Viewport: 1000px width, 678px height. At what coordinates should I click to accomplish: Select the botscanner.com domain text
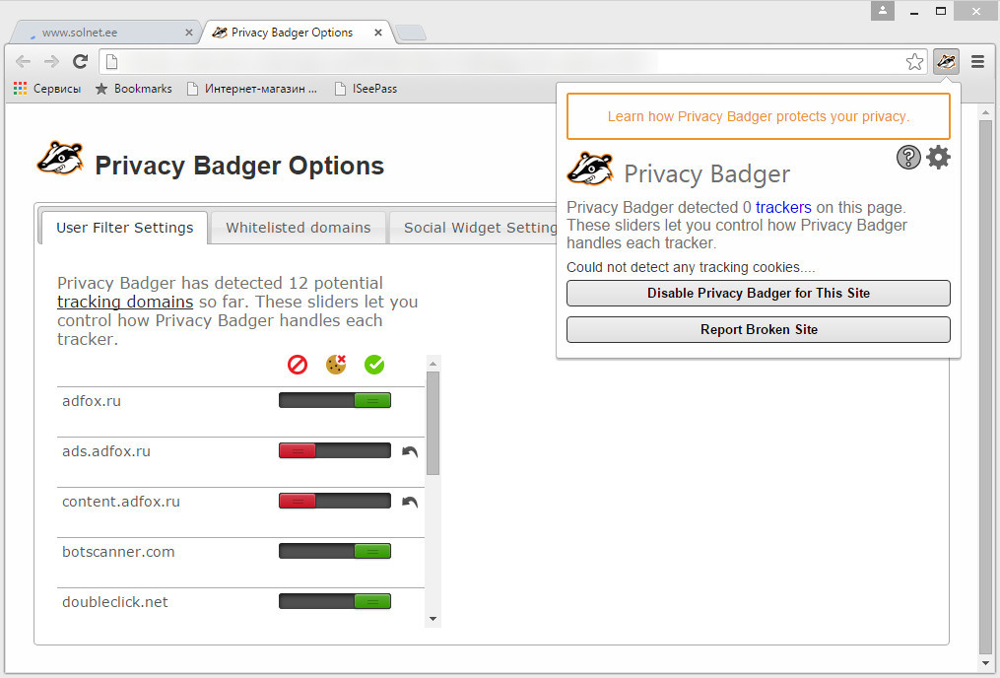(118, 552)
